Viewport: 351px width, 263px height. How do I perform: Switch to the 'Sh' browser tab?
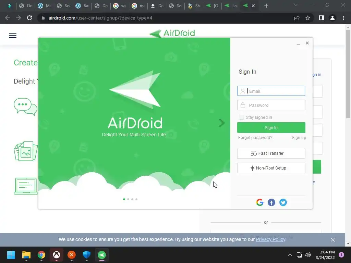tap(194, 6)
